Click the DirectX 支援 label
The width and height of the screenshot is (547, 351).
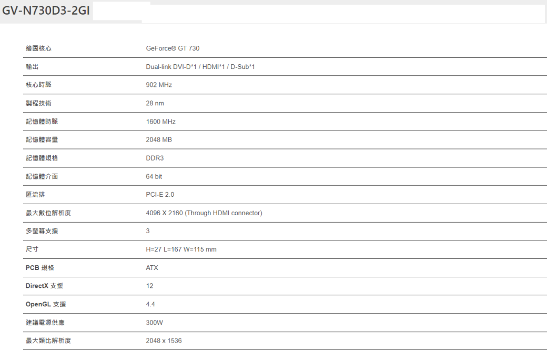click(44, 286)
